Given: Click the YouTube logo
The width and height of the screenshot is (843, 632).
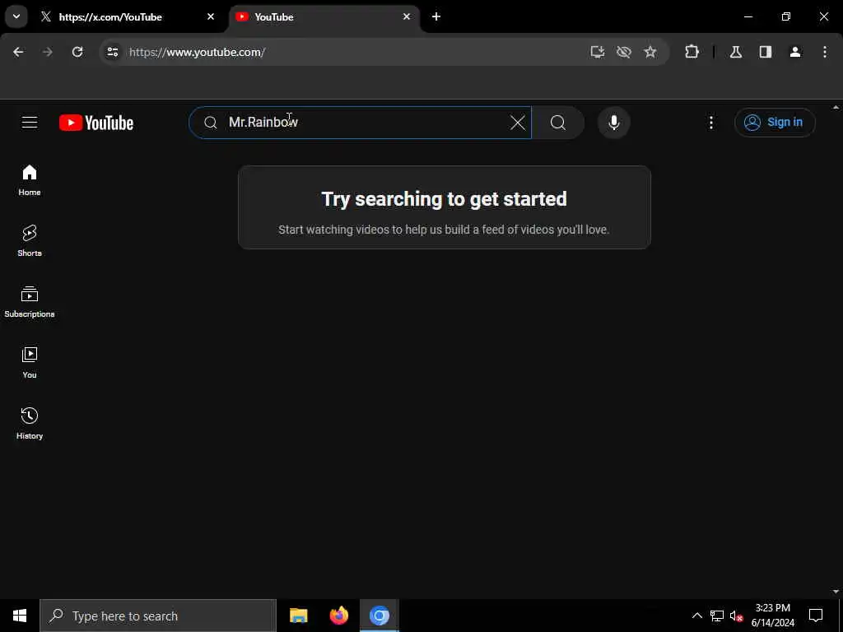Looking at the screenshot, I should pyautogui.click(x=96, y=123).
